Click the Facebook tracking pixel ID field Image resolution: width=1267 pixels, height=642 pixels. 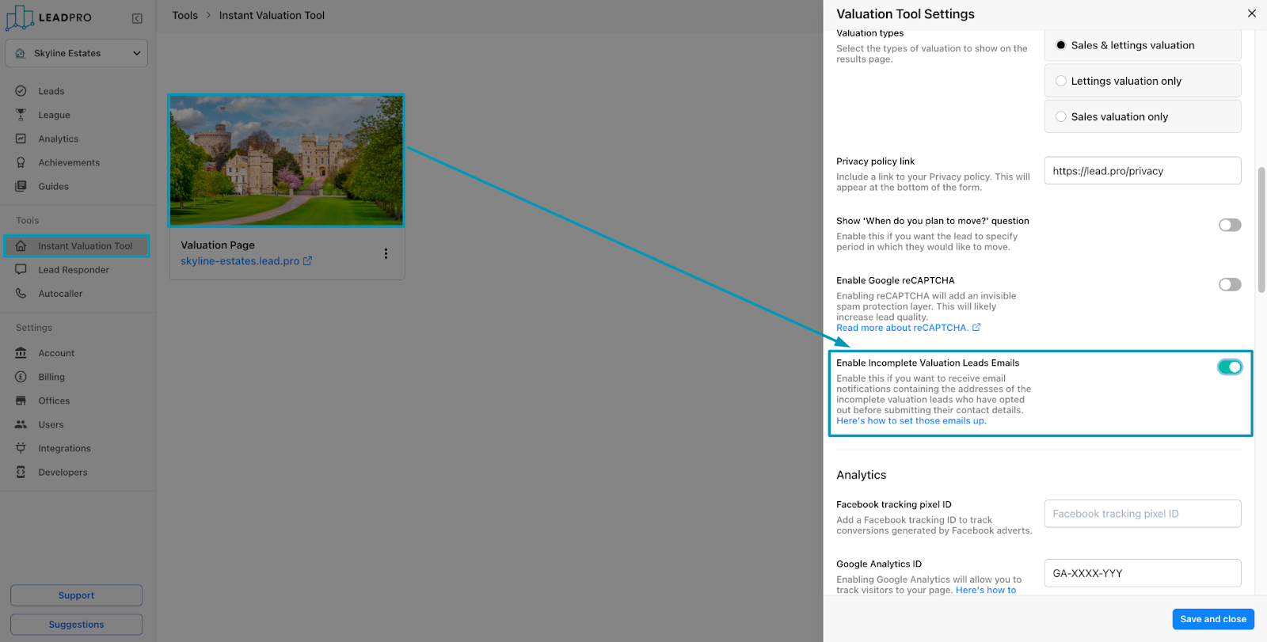point(1142,514)
